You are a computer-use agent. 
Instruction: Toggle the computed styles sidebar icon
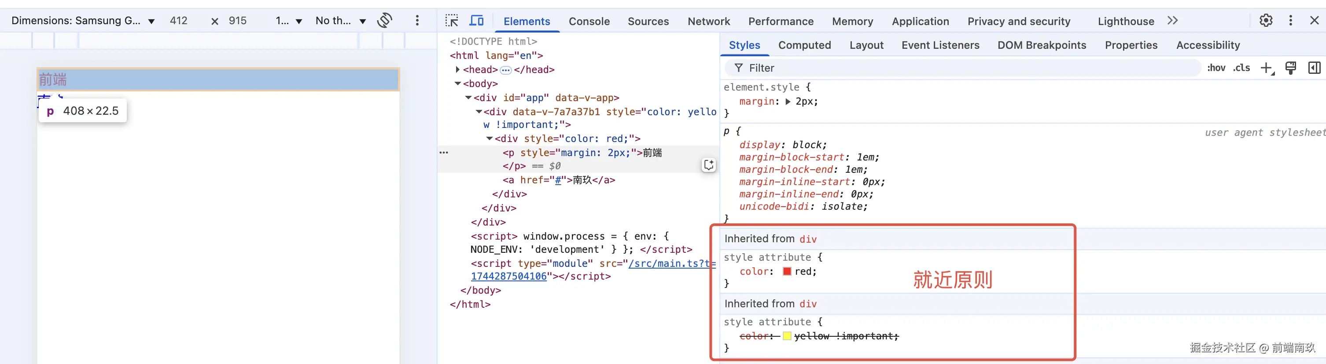point(1314,68)
